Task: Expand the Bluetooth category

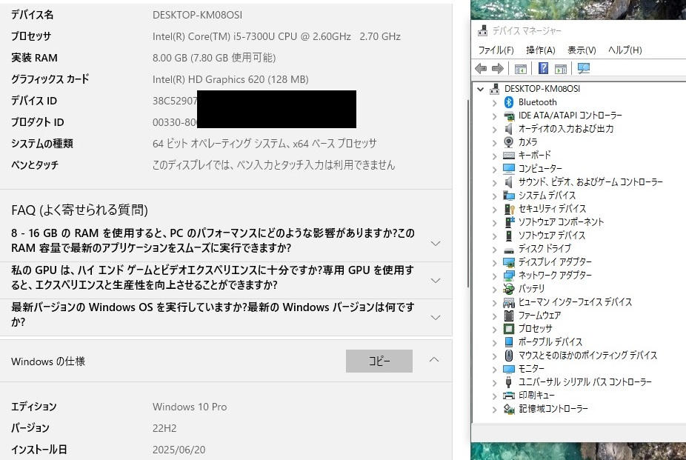Action: [494, 103]
